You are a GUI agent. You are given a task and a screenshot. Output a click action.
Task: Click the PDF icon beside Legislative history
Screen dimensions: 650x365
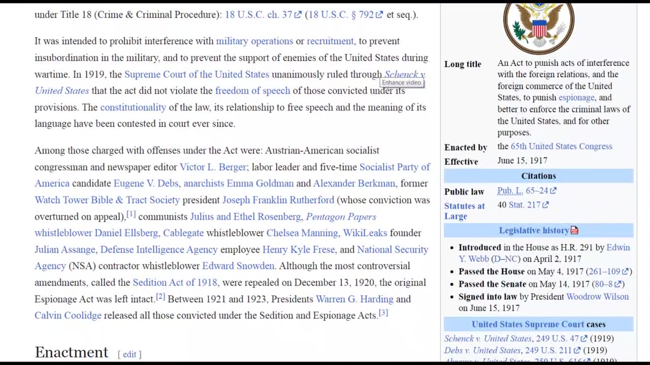[x=574, y=231]
